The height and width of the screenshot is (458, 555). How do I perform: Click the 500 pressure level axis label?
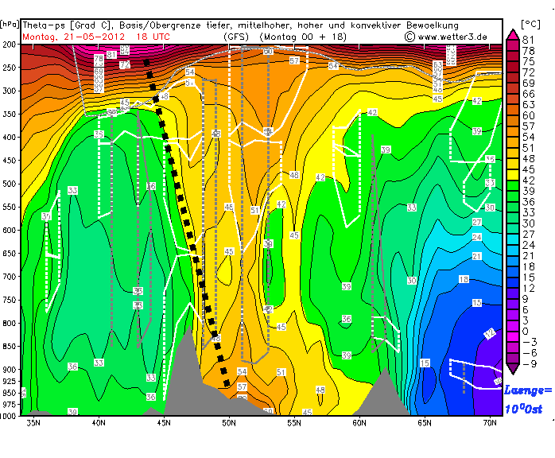click(10, 184)
